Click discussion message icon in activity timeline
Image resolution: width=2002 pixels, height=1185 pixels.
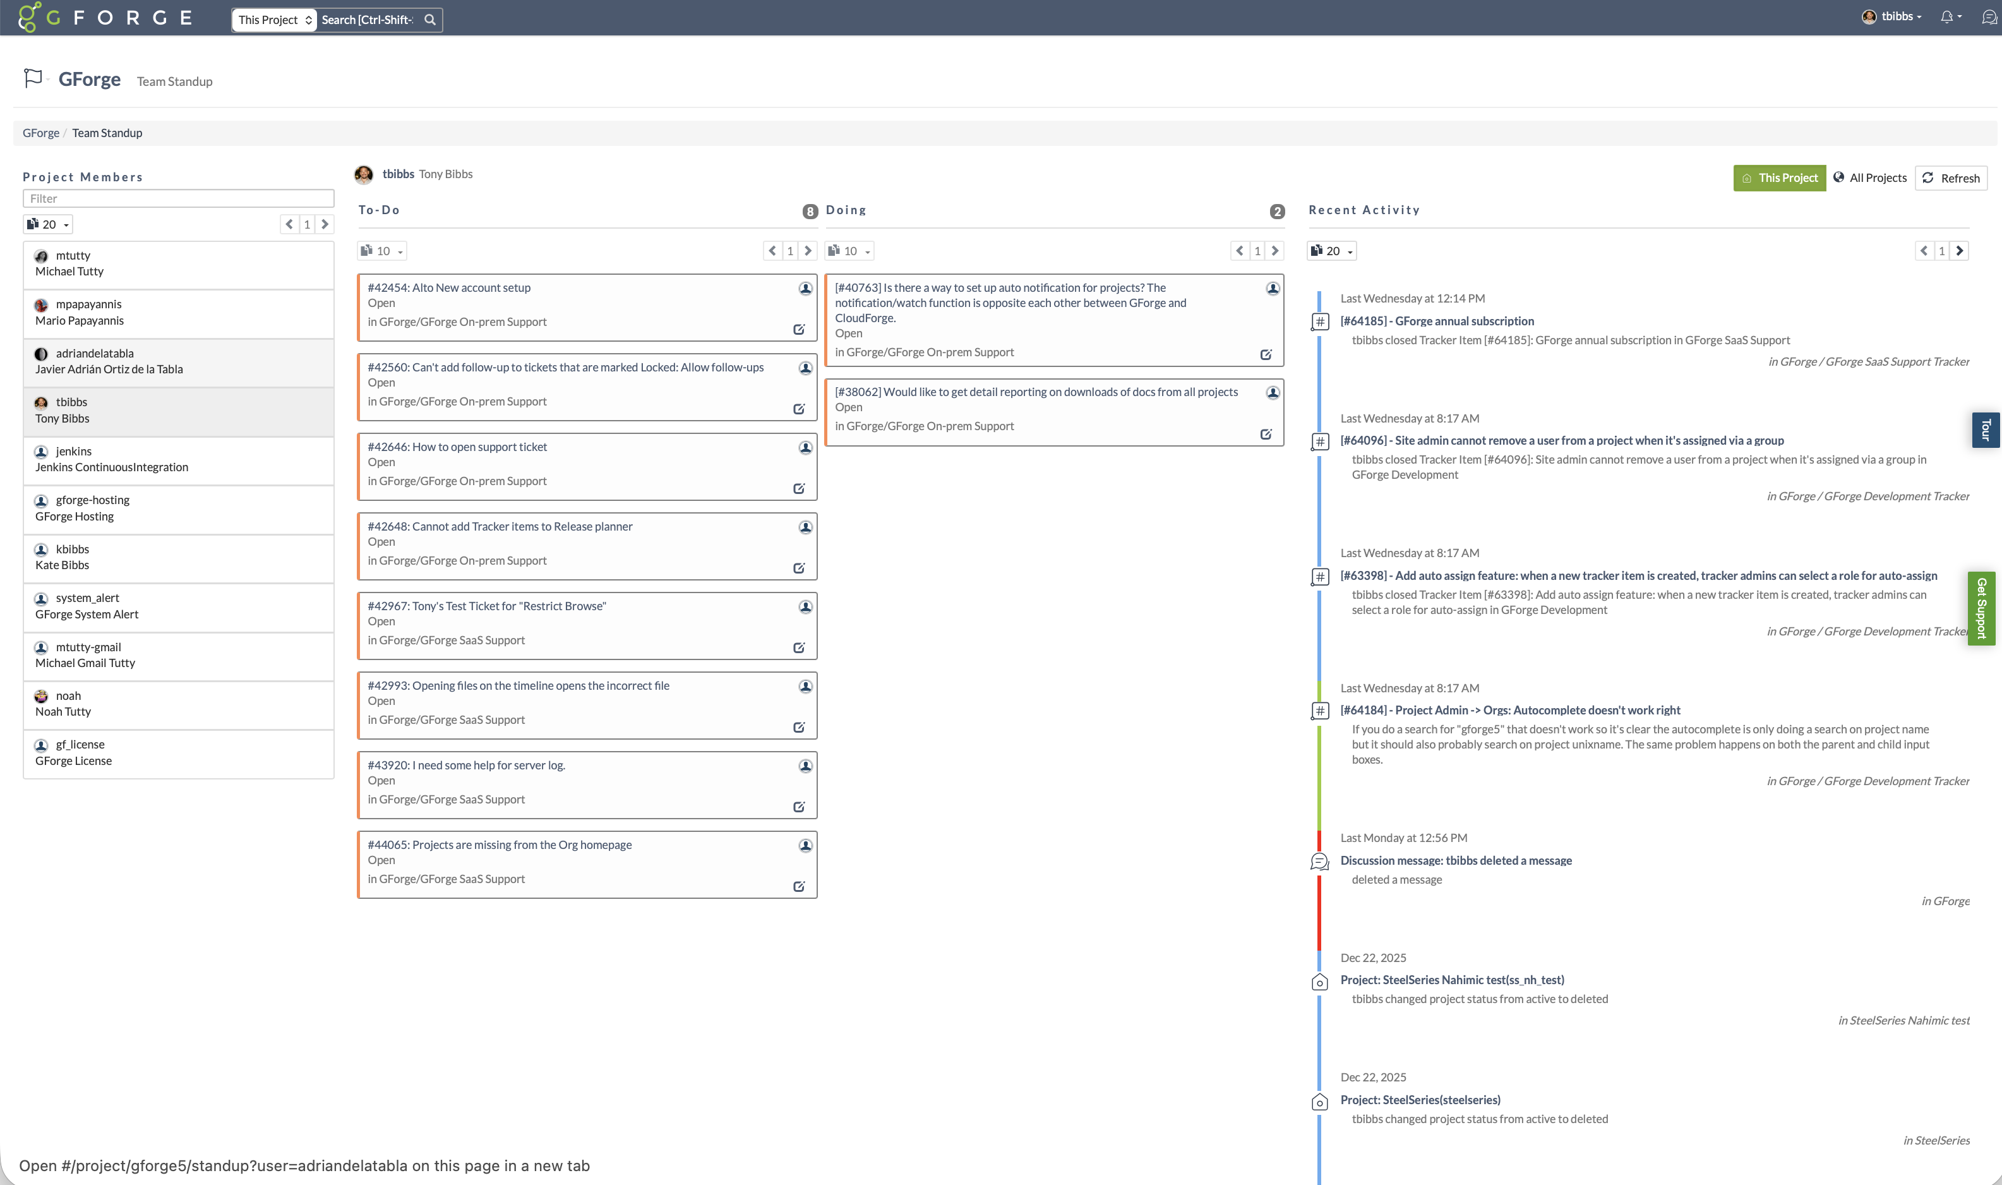click(x=1319, y=862)
